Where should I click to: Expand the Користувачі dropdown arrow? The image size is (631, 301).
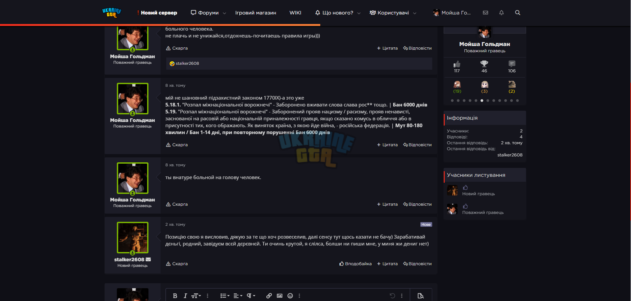415,13
